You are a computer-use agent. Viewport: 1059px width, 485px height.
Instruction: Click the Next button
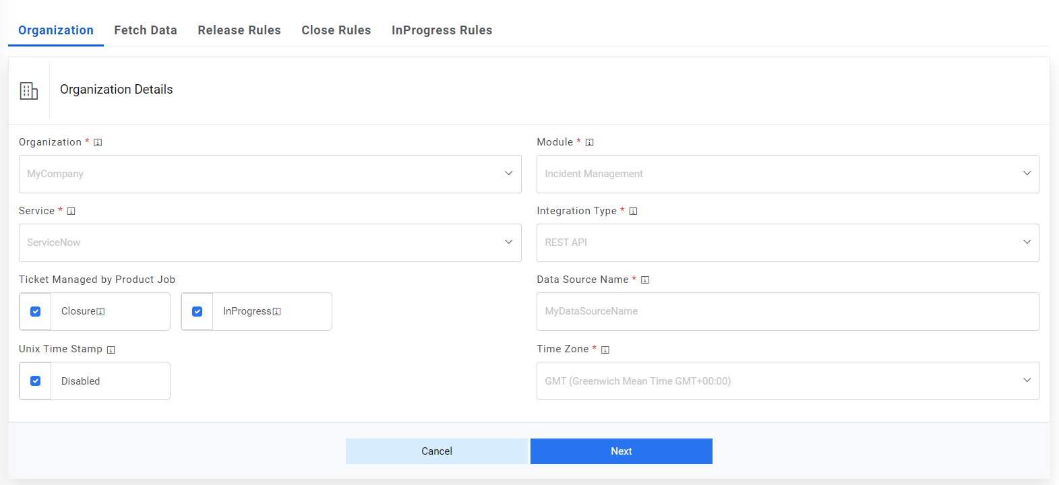click(x=621, y=451)
